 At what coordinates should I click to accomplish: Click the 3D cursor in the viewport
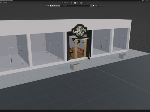(43, 45)
